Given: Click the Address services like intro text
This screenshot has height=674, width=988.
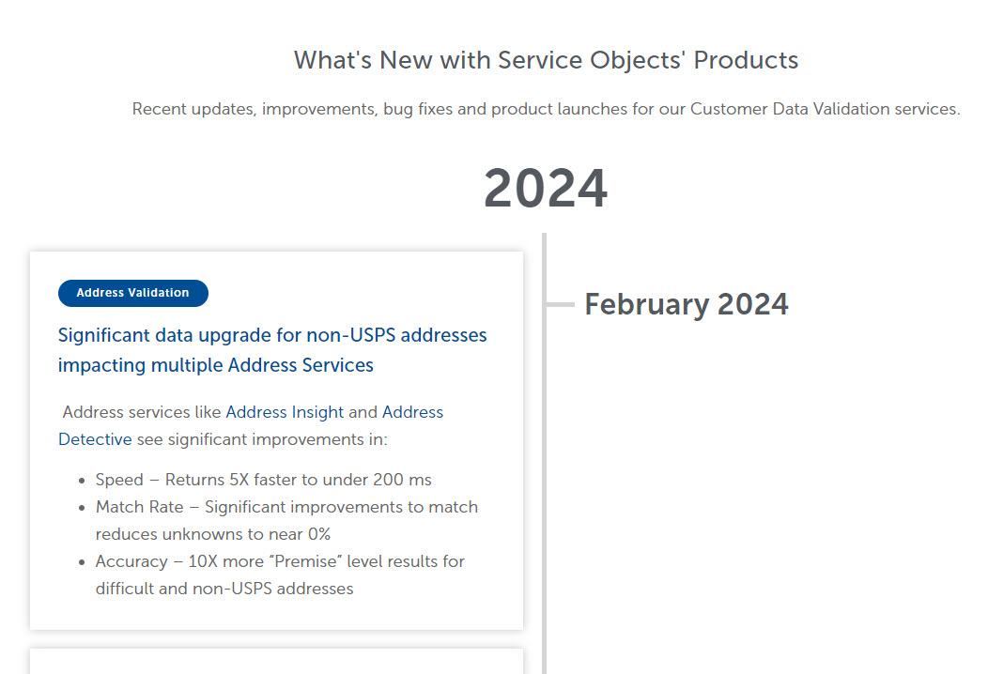Looking at the screenshot, I should click(142, 412).
